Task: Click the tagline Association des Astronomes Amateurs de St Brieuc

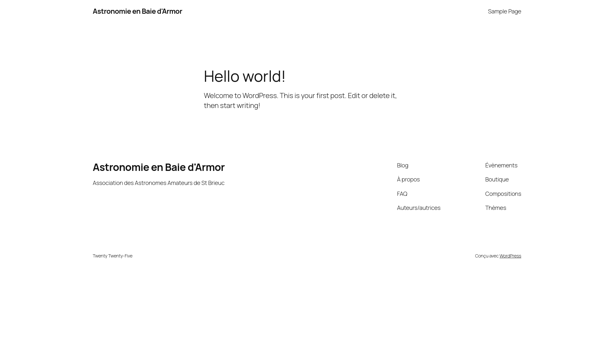Action: [x=159, y=183]
